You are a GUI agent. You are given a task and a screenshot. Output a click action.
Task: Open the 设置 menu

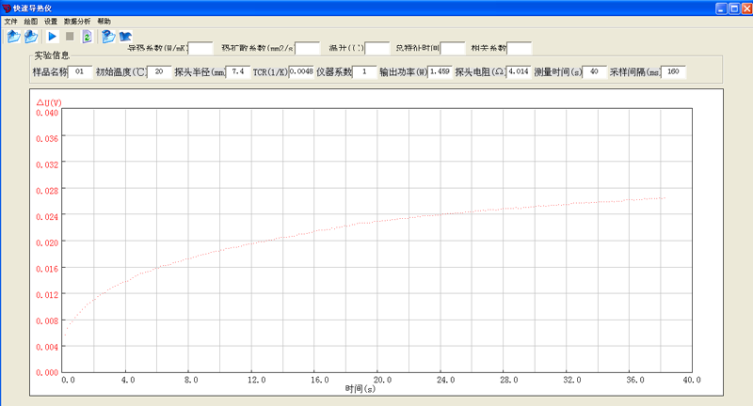click(51, 21)
